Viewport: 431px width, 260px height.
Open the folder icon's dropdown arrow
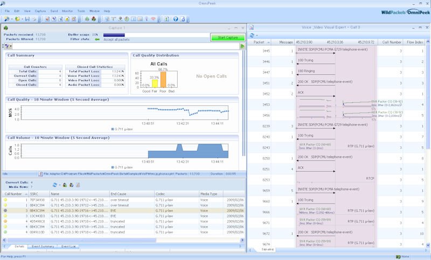tap(22, 19)
